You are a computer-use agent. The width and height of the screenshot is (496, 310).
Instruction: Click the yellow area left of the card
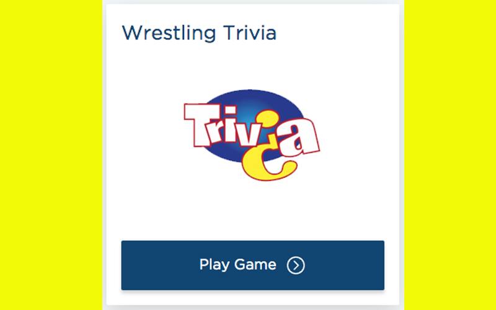click(x=50, y=155)
